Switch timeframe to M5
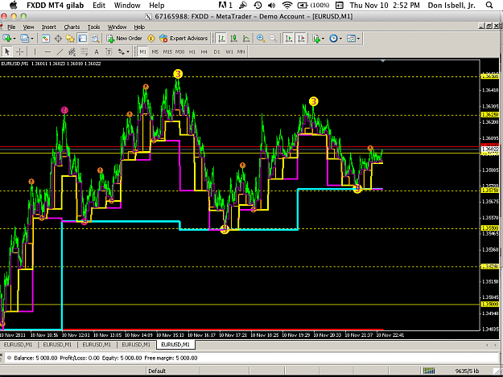 pyautogui.click(x=155, y=51)
